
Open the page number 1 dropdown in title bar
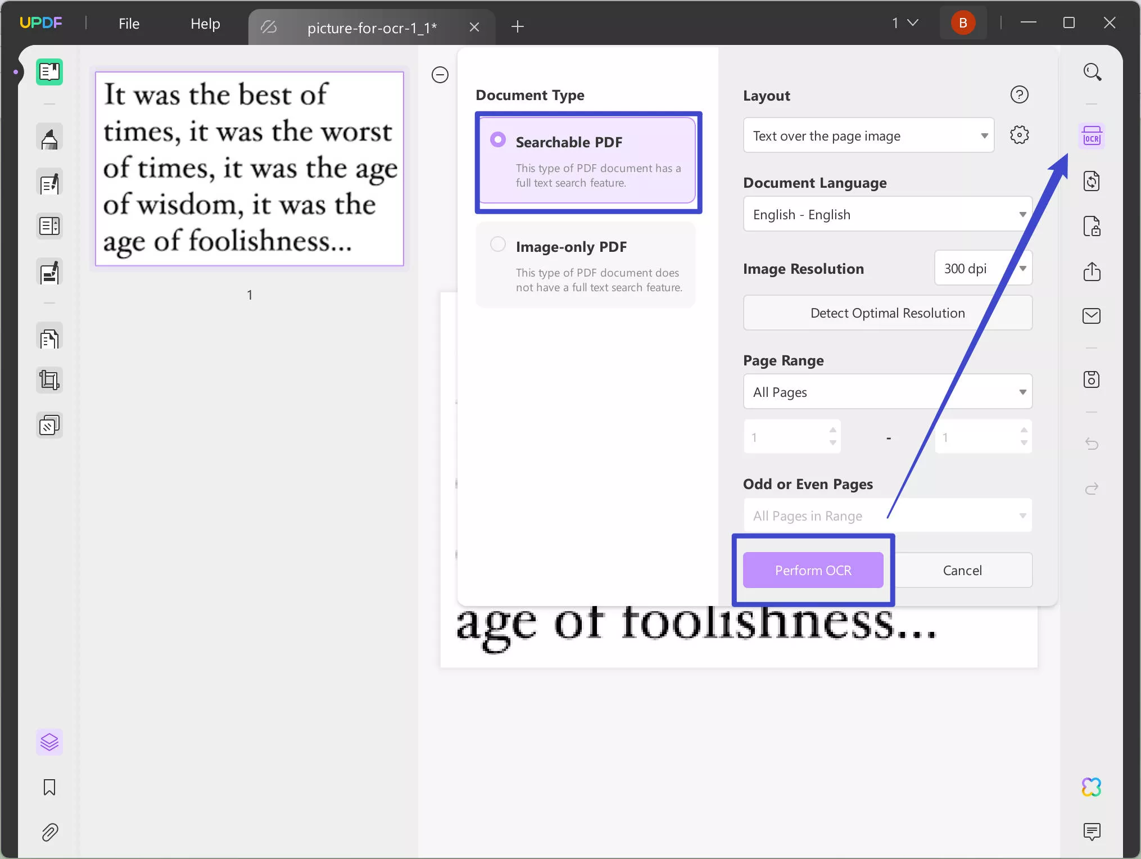point(905,22)
